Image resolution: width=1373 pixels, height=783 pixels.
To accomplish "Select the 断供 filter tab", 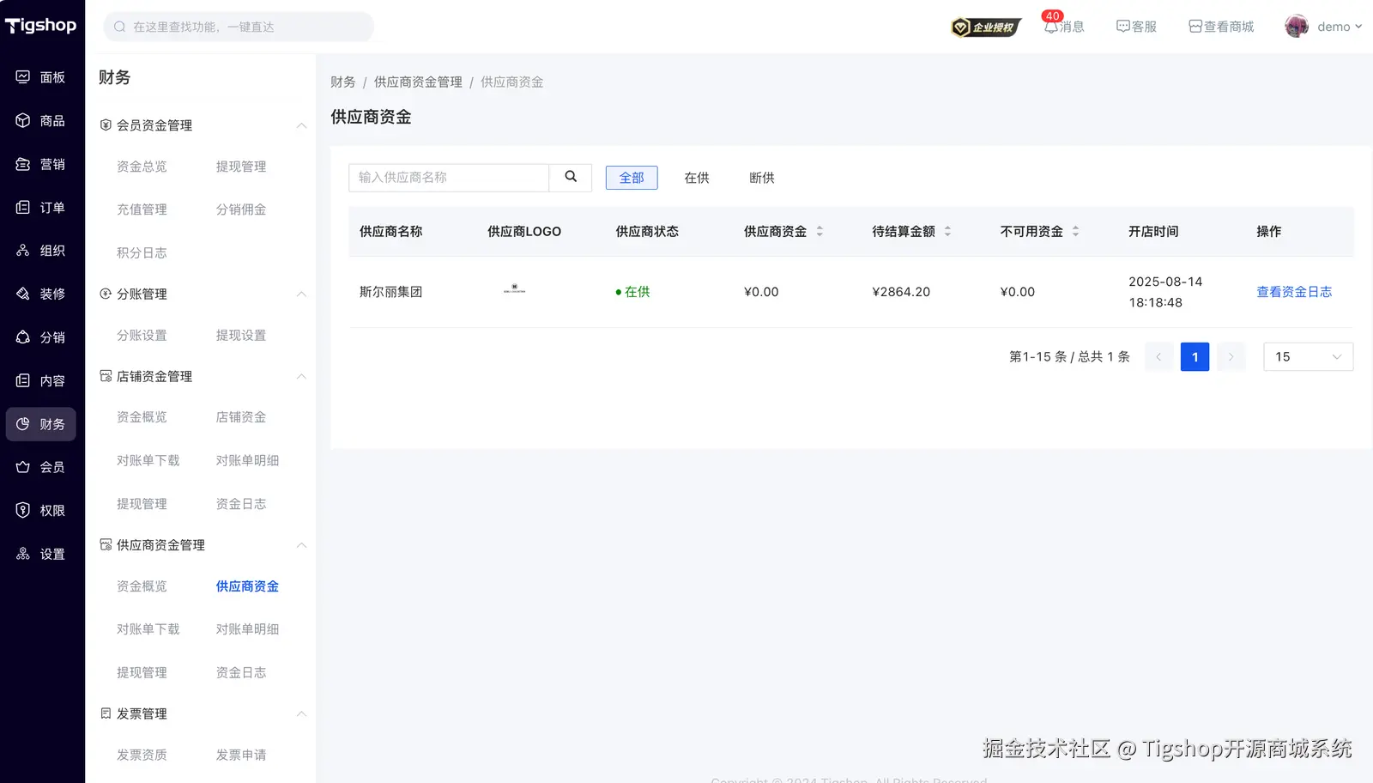I will [x=762, y=178].
